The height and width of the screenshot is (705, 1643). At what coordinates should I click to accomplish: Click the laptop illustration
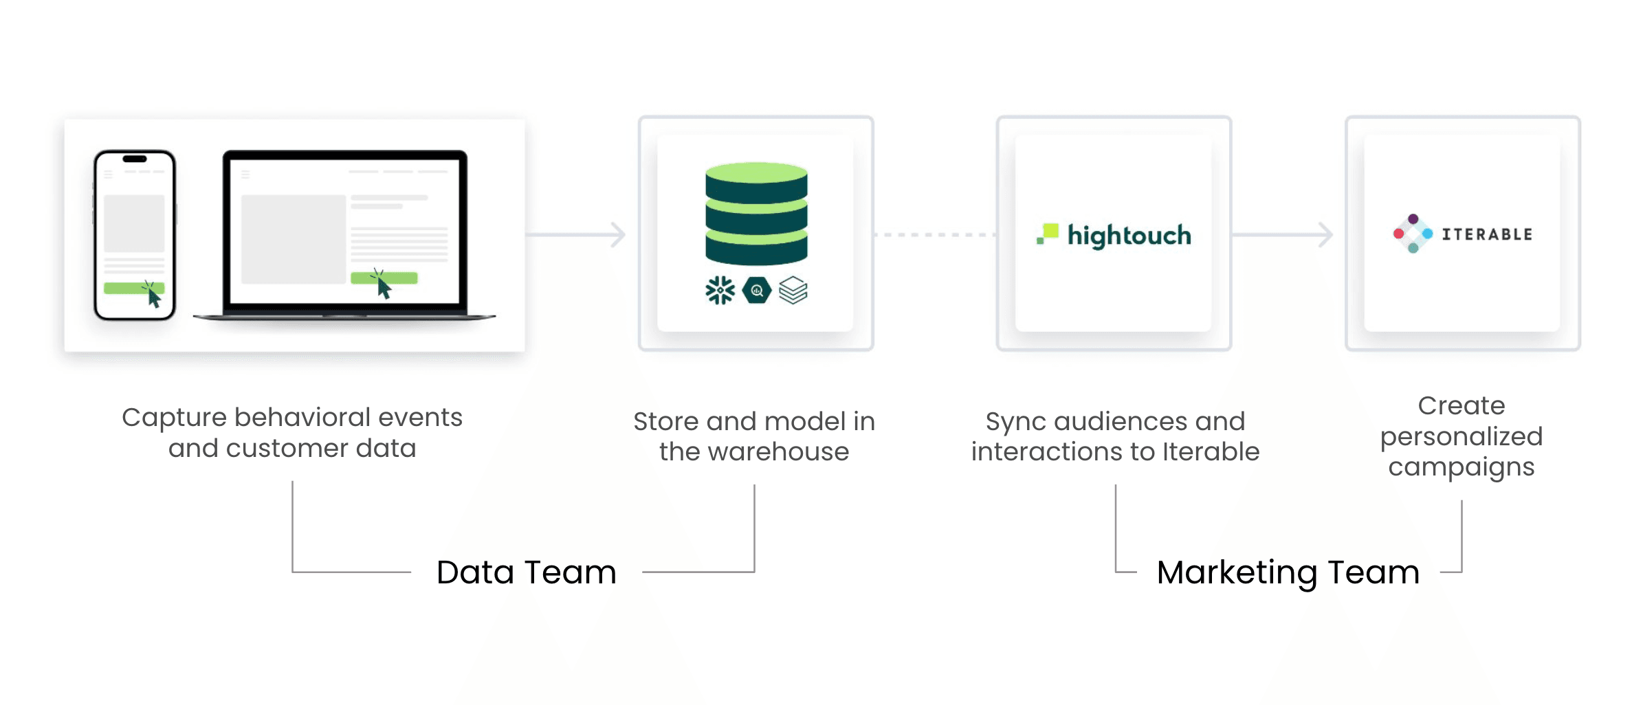tap(344, 235)
